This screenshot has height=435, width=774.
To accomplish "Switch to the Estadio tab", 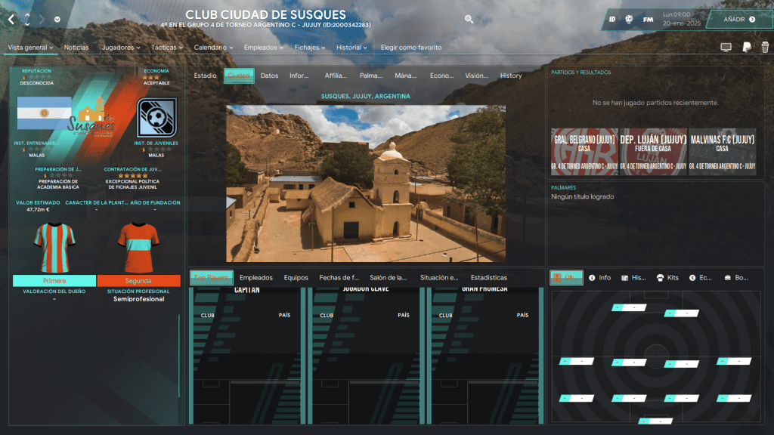I will (205, 76).
